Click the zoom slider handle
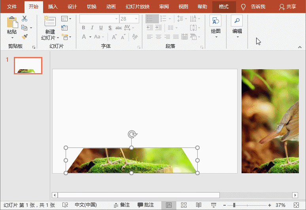 point(234,205)
